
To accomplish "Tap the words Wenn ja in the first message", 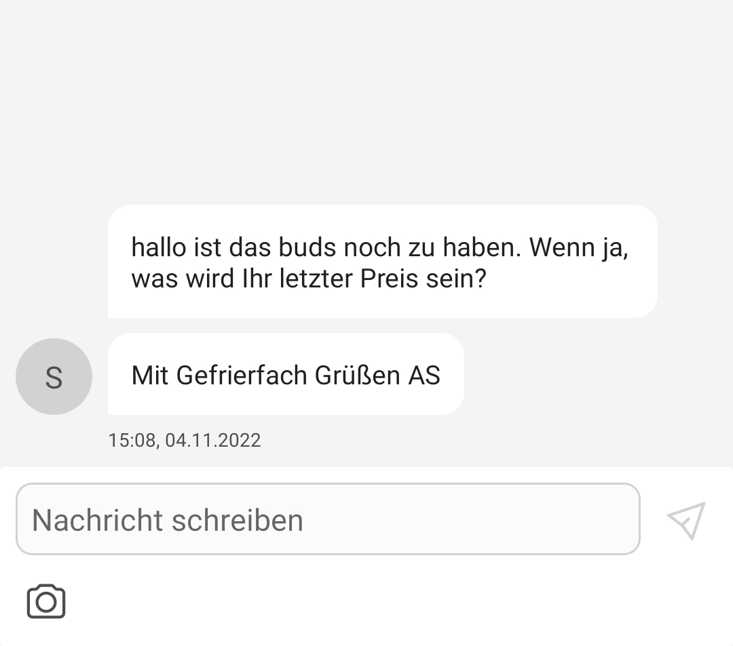I will tap(578, 247).
